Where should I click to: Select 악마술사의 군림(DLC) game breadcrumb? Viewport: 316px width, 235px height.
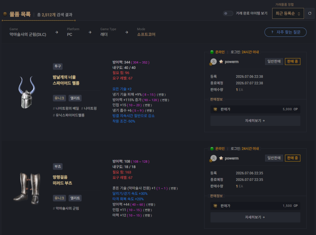[x=28, y=34]
